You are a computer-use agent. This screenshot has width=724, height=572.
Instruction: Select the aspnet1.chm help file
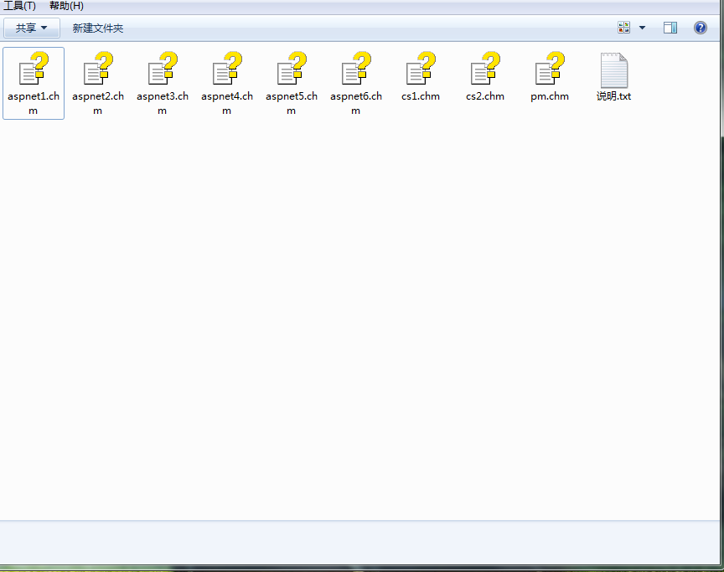pyautogui.click(x=34, y=82)
